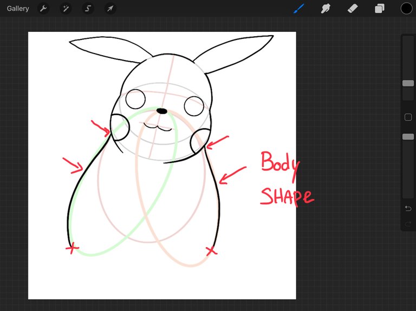Tap the square modify button in sidebar

click(408, 117)
